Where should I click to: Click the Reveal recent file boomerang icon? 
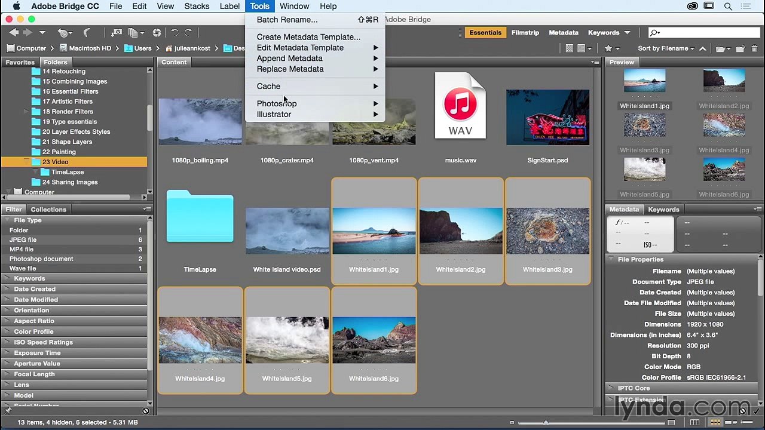pyautogui.click(x=63, y=33)
